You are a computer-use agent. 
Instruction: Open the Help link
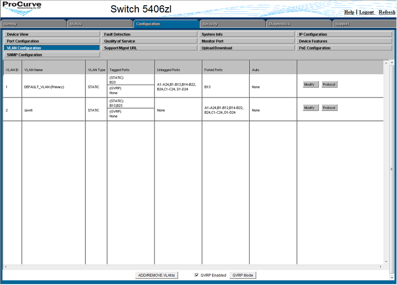point(349,12)
